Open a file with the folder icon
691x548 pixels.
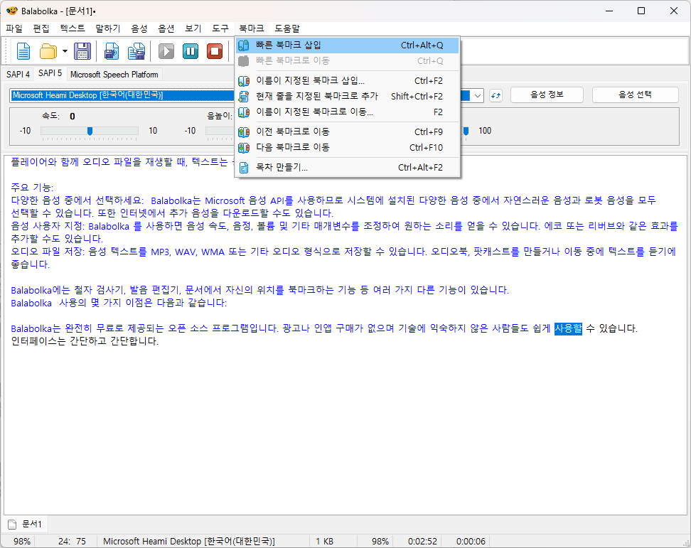click(x=48, y=52)
